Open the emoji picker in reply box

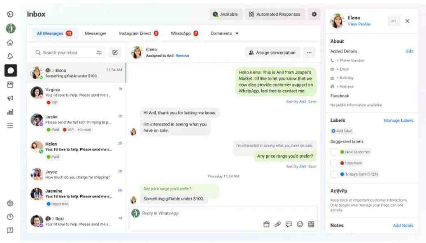tap(300, 224)
